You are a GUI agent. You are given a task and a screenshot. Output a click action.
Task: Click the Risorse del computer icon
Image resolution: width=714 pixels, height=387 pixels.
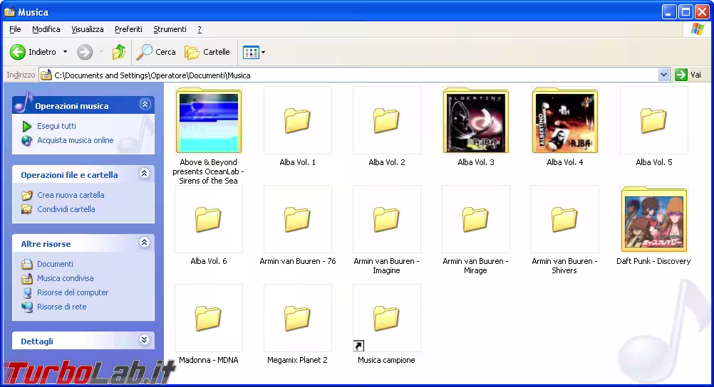coord(27,292)
